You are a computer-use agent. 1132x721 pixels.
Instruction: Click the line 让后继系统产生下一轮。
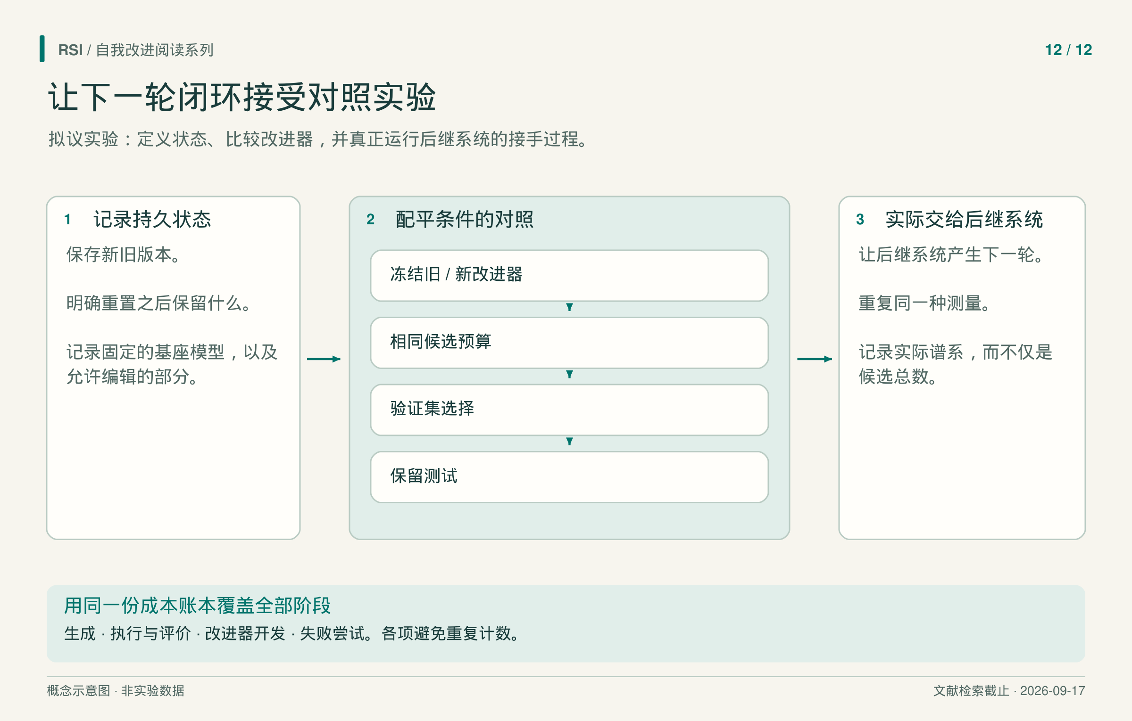[x=952, y=254]
